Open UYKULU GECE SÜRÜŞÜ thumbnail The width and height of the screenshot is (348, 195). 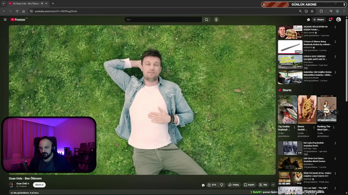(x=290, y=62)
